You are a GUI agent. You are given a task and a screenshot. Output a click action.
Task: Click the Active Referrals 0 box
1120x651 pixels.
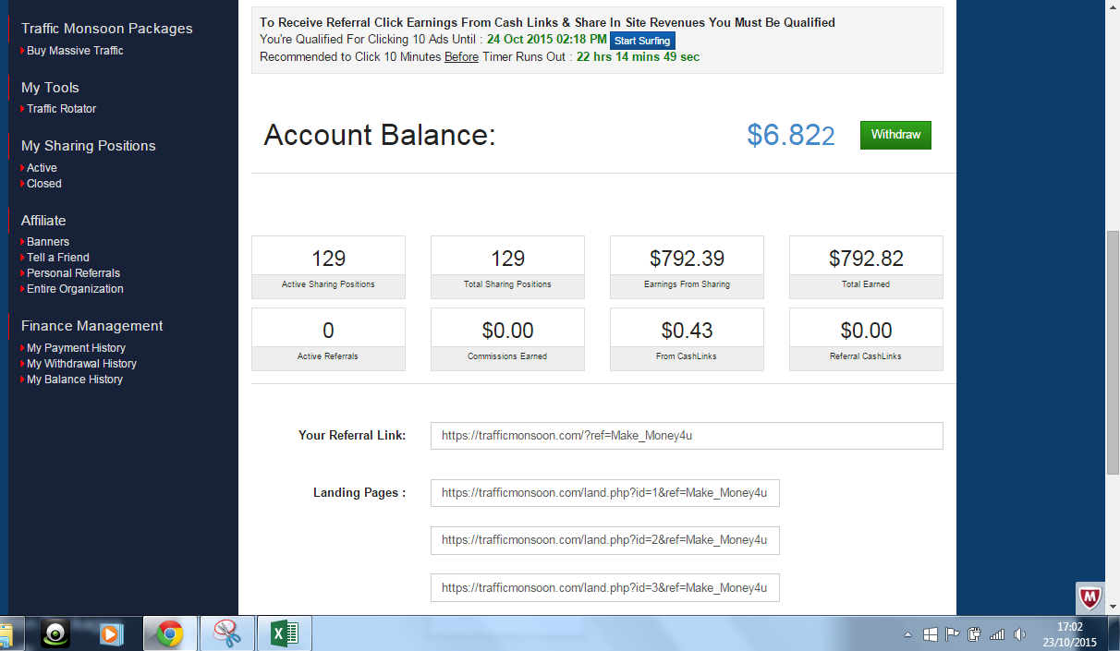pyautogui.click(x=328, y=339)
